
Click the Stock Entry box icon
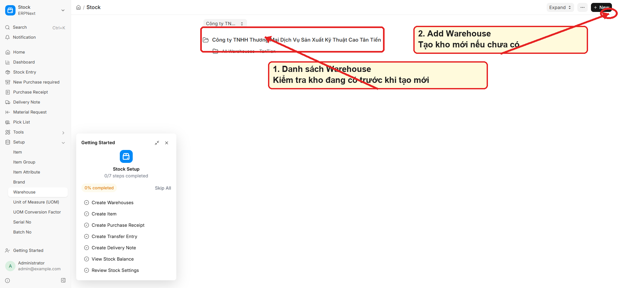point(8,72)
